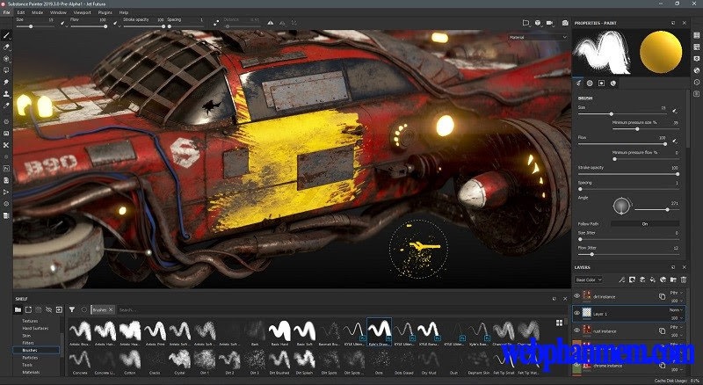Click the Flow pen pressure icon in Properties
The height and width of the screenshot is (385, 703).
click(x=675, y=141)
